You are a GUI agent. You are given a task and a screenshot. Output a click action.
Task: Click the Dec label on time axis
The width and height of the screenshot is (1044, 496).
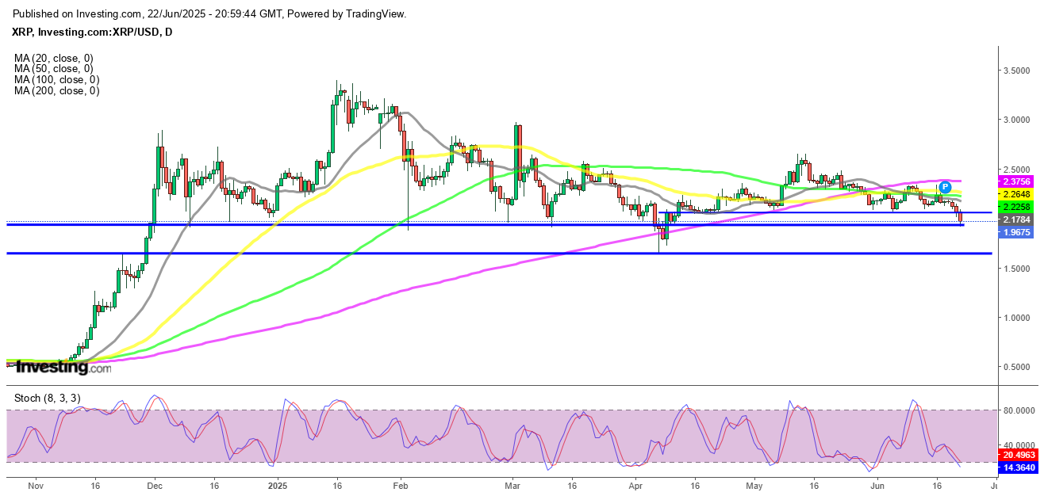154,486
